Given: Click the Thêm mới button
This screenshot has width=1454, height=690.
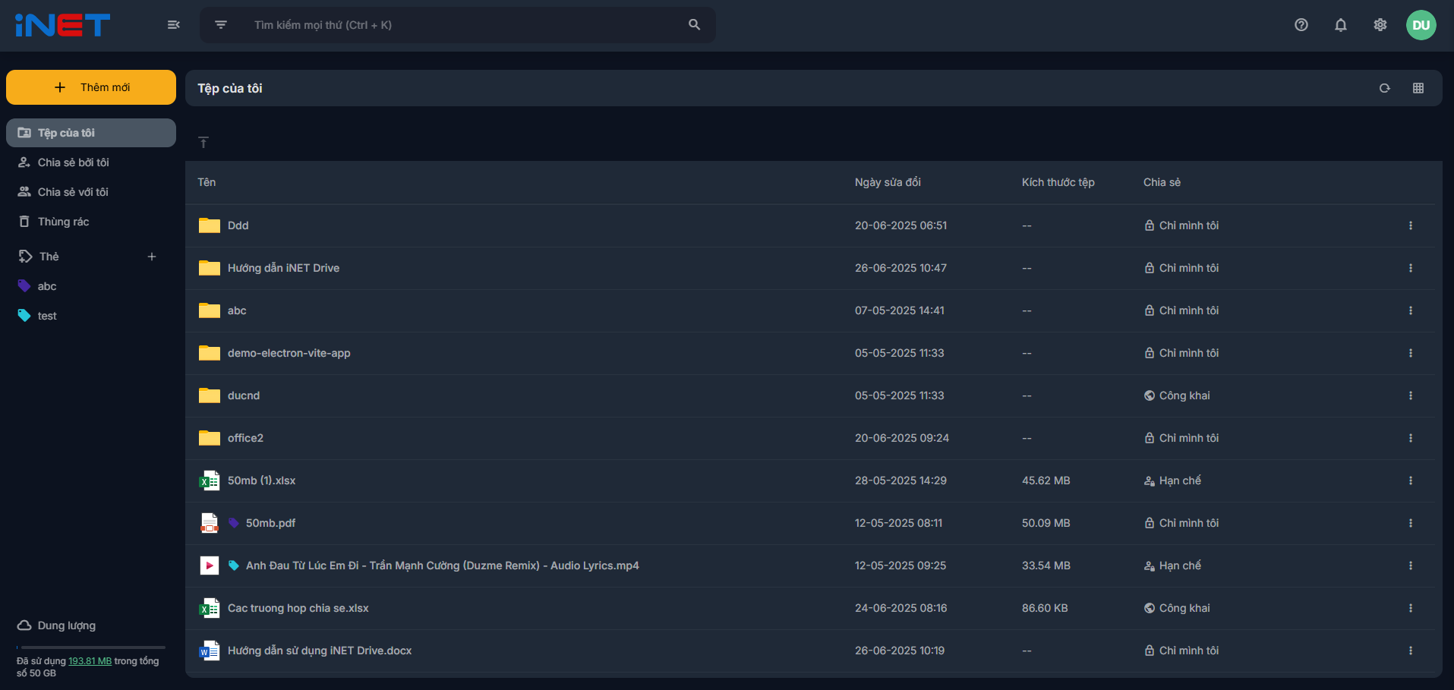Looking at the screenshot, I should (91, 87).
